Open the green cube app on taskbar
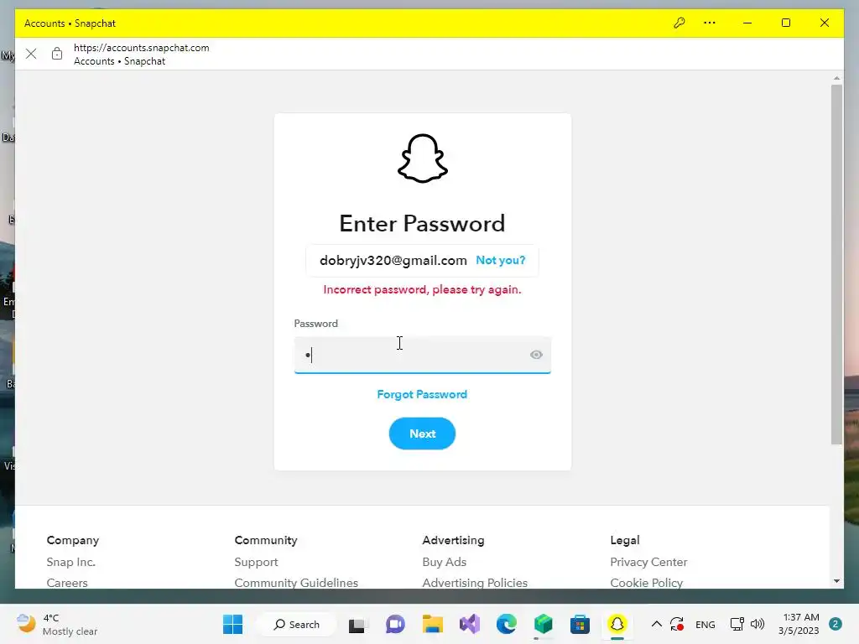This screenshot has height=644, width=859. [543, 624]
